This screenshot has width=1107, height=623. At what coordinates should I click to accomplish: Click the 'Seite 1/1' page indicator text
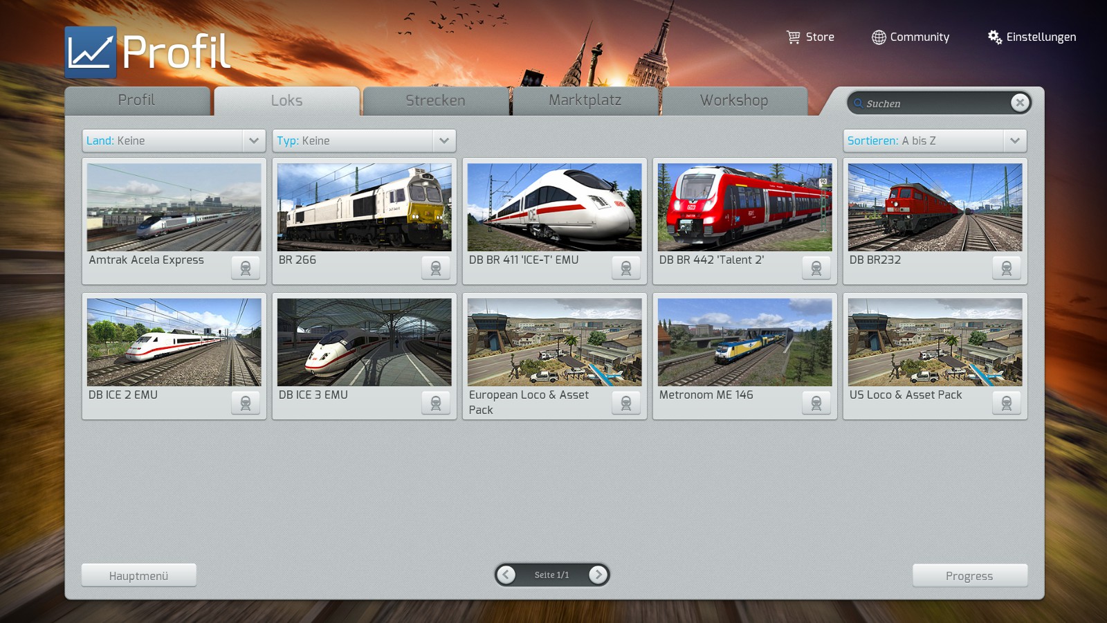pyautogui.click(x=552, y=575)
